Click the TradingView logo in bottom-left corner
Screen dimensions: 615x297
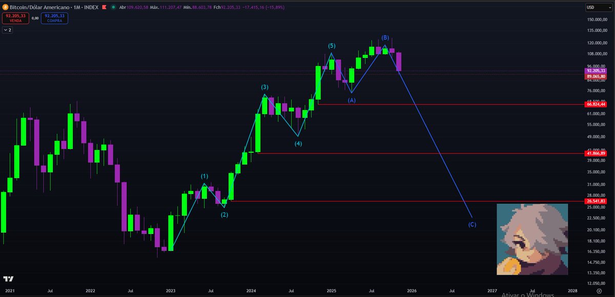click(8, 279)
